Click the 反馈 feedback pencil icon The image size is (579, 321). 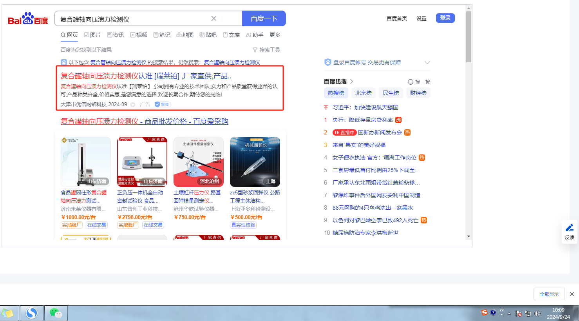point(569,228)
